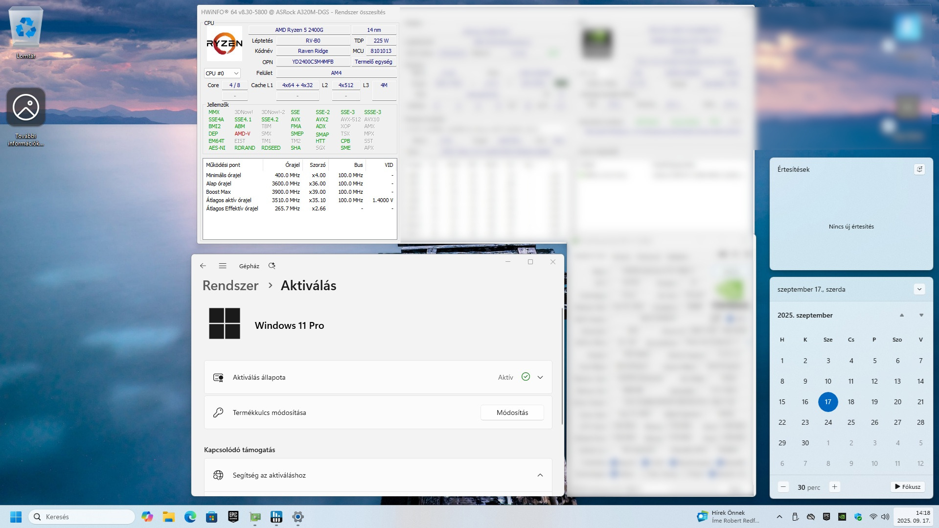Click the Módosítás product key button
This screenshot has height=528, width=939.
click(x=512, y=413)
